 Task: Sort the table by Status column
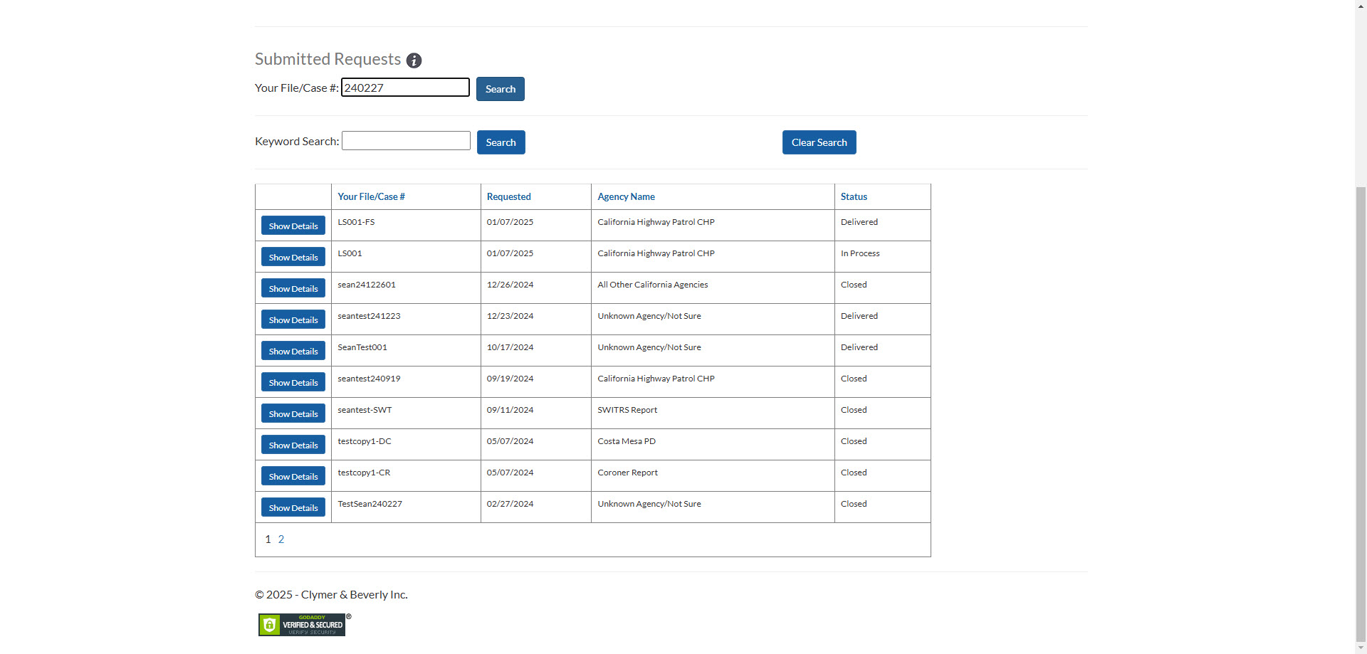[853, 196]
